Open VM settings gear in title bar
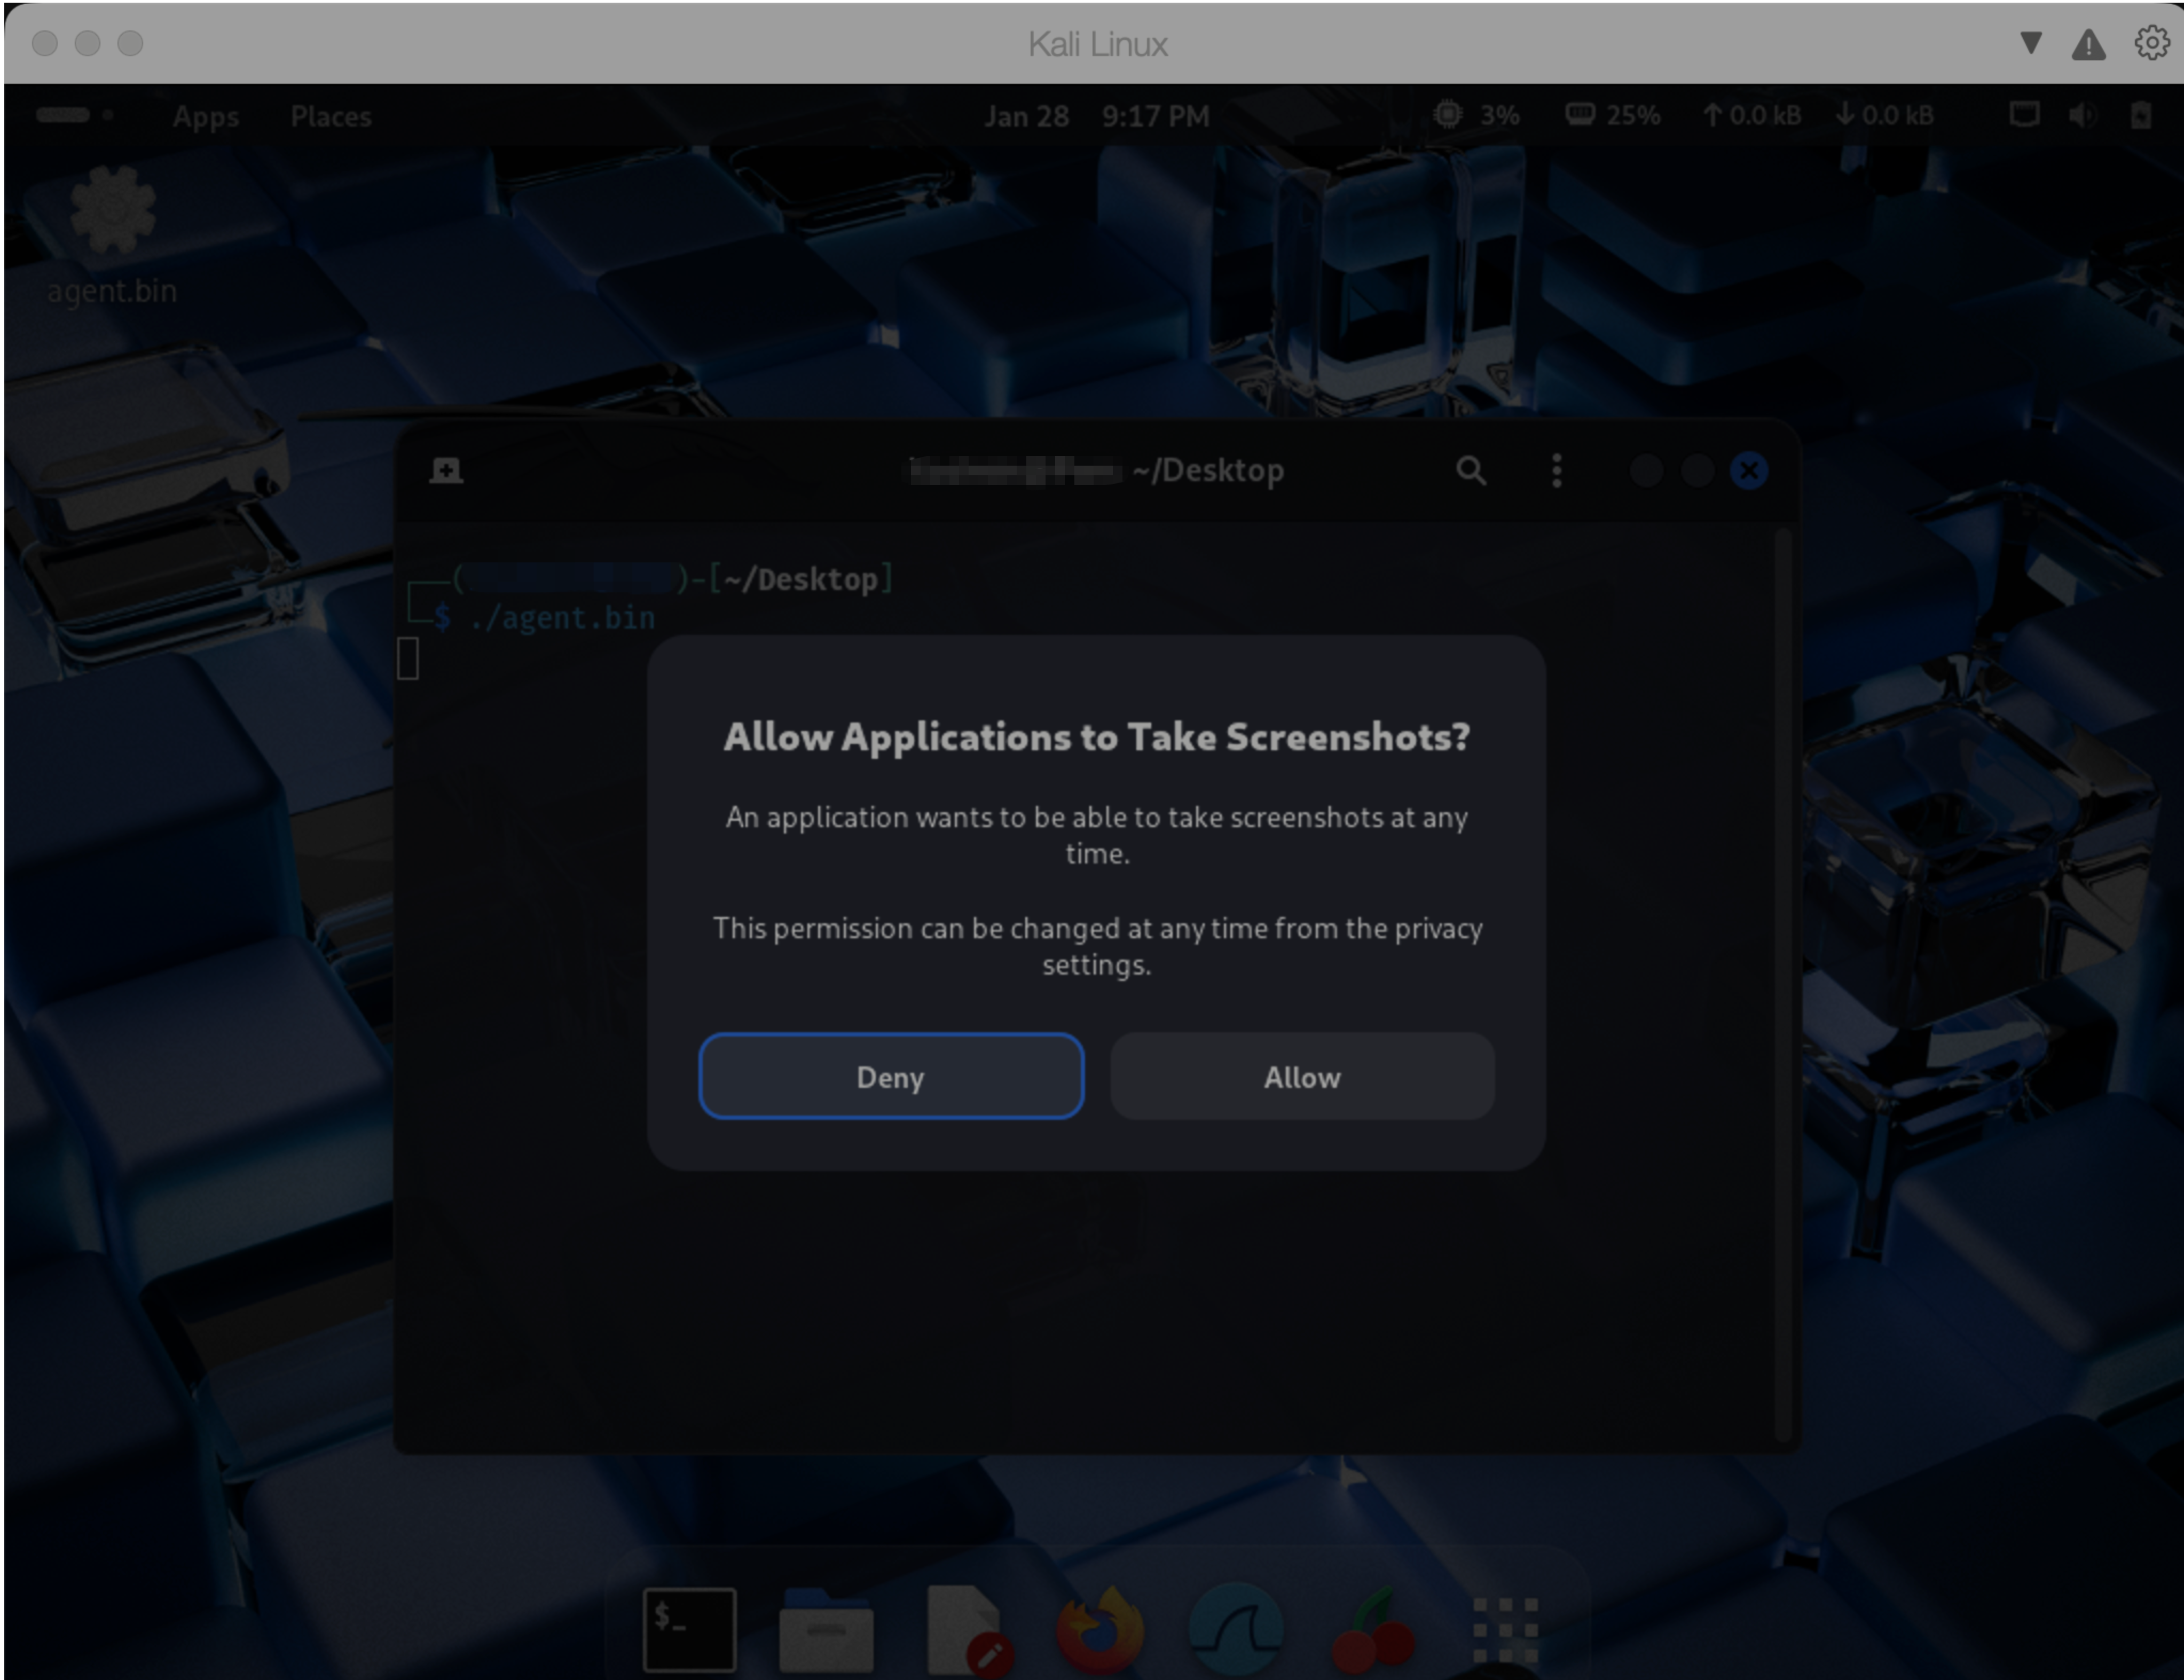Screen dimensions: 2184x1680 tap(2151, 43)
